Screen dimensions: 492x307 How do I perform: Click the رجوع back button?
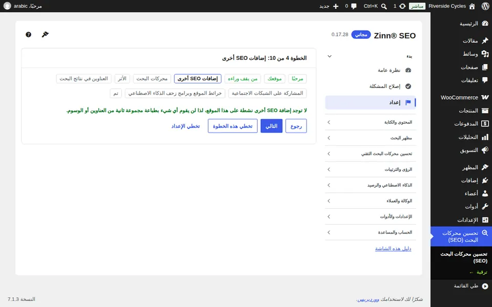click(296, 126)
